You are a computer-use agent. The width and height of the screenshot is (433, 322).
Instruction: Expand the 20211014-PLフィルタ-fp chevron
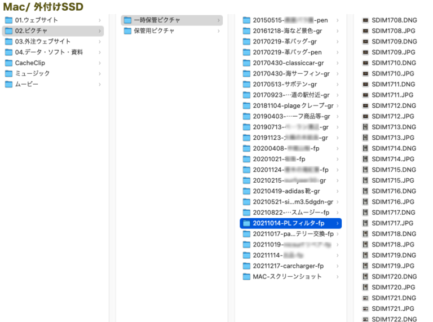(x=337, y=224)
